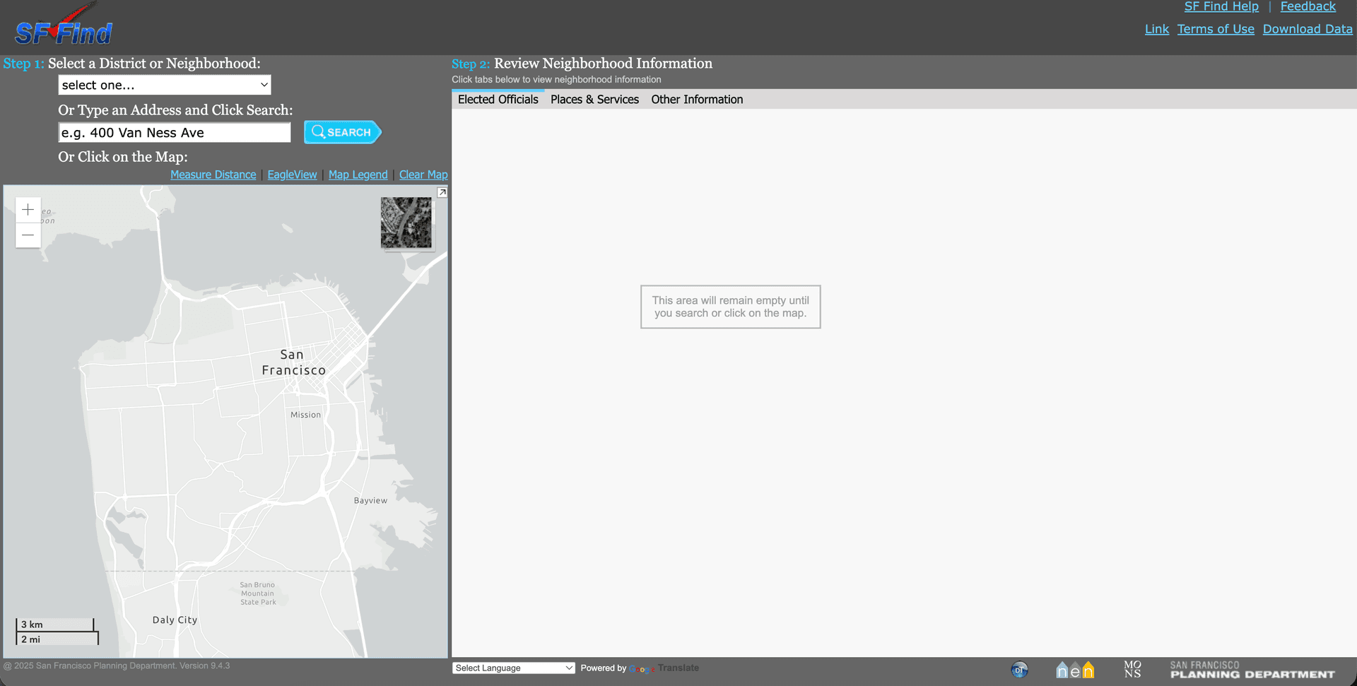Switch to the Places & Services tab

[x=594, y=100]
